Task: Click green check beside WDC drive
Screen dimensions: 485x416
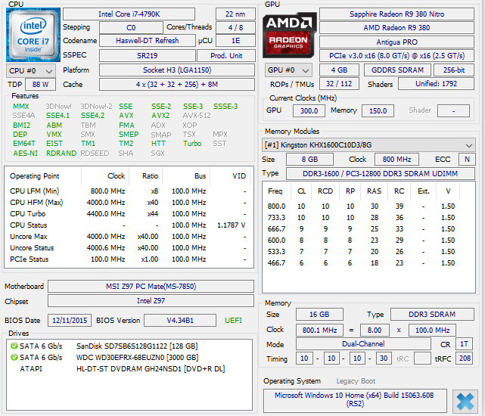Action: (x=14, y=357)
